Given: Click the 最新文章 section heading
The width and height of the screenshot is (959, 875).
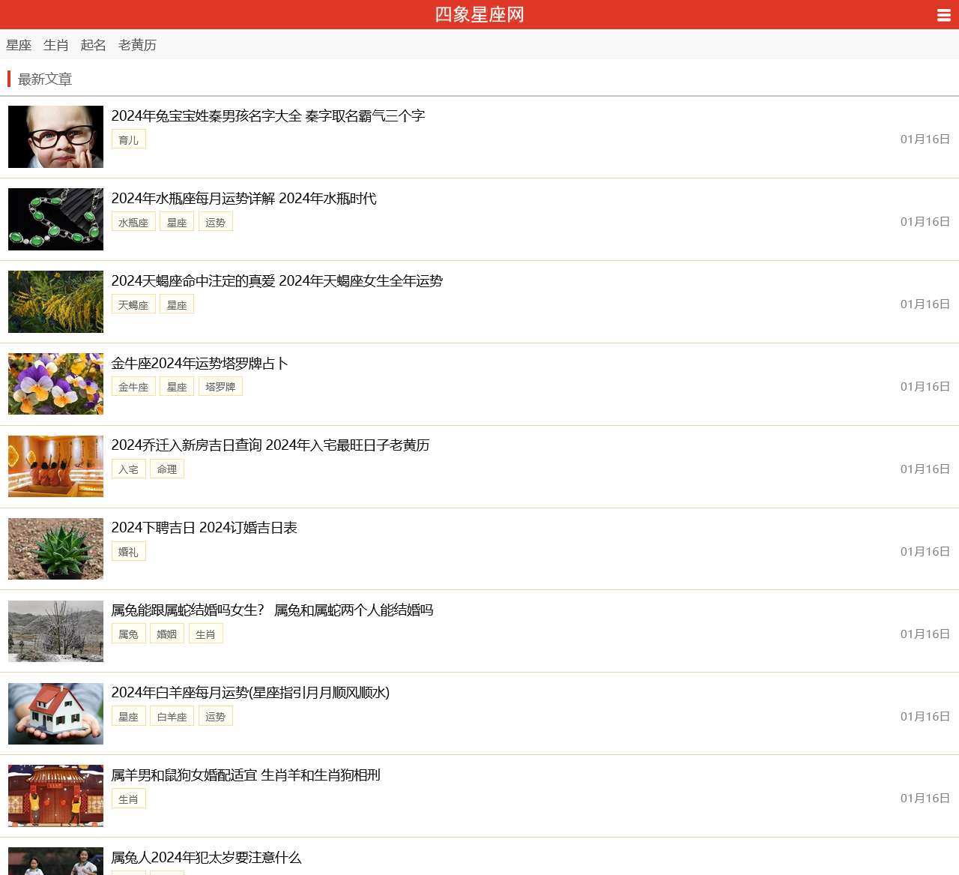Looking at the screenshot, I should (x=45, y=79).
